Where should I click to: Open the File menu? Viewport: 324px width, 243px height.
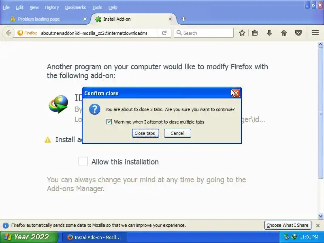(x=6, y=7)
